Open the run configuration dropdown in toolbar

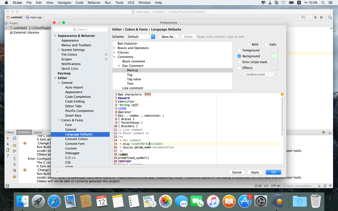309,18
